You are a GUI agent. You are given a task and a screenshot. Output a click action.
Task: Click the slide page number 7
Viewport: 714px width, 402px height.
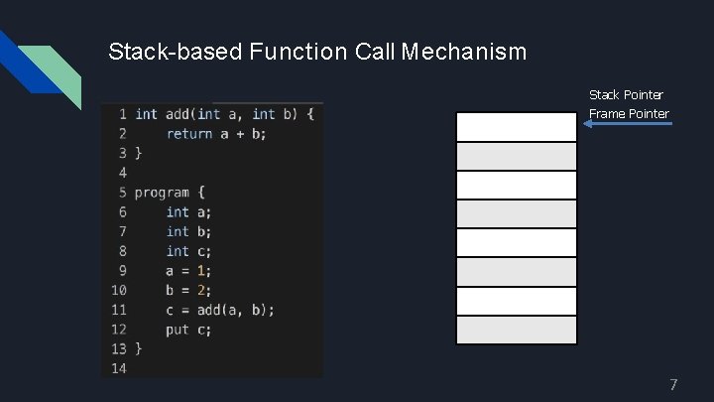pyautogui.click(x=673, y=384)
